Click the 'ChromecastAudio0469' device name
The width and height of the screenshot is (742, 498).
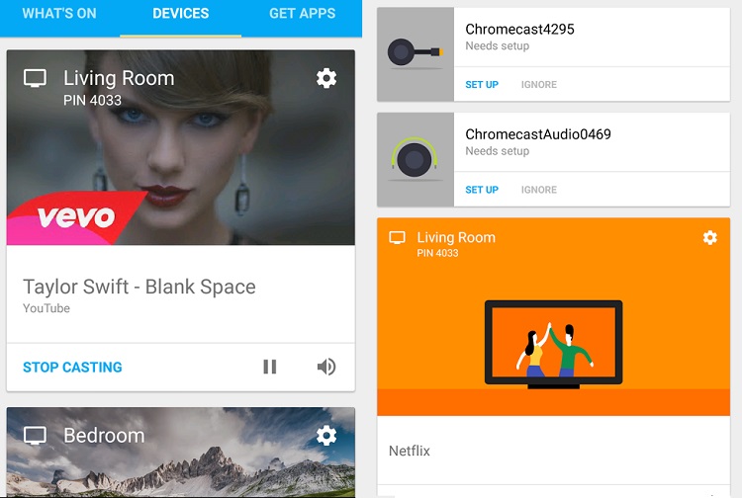(538, 134)
